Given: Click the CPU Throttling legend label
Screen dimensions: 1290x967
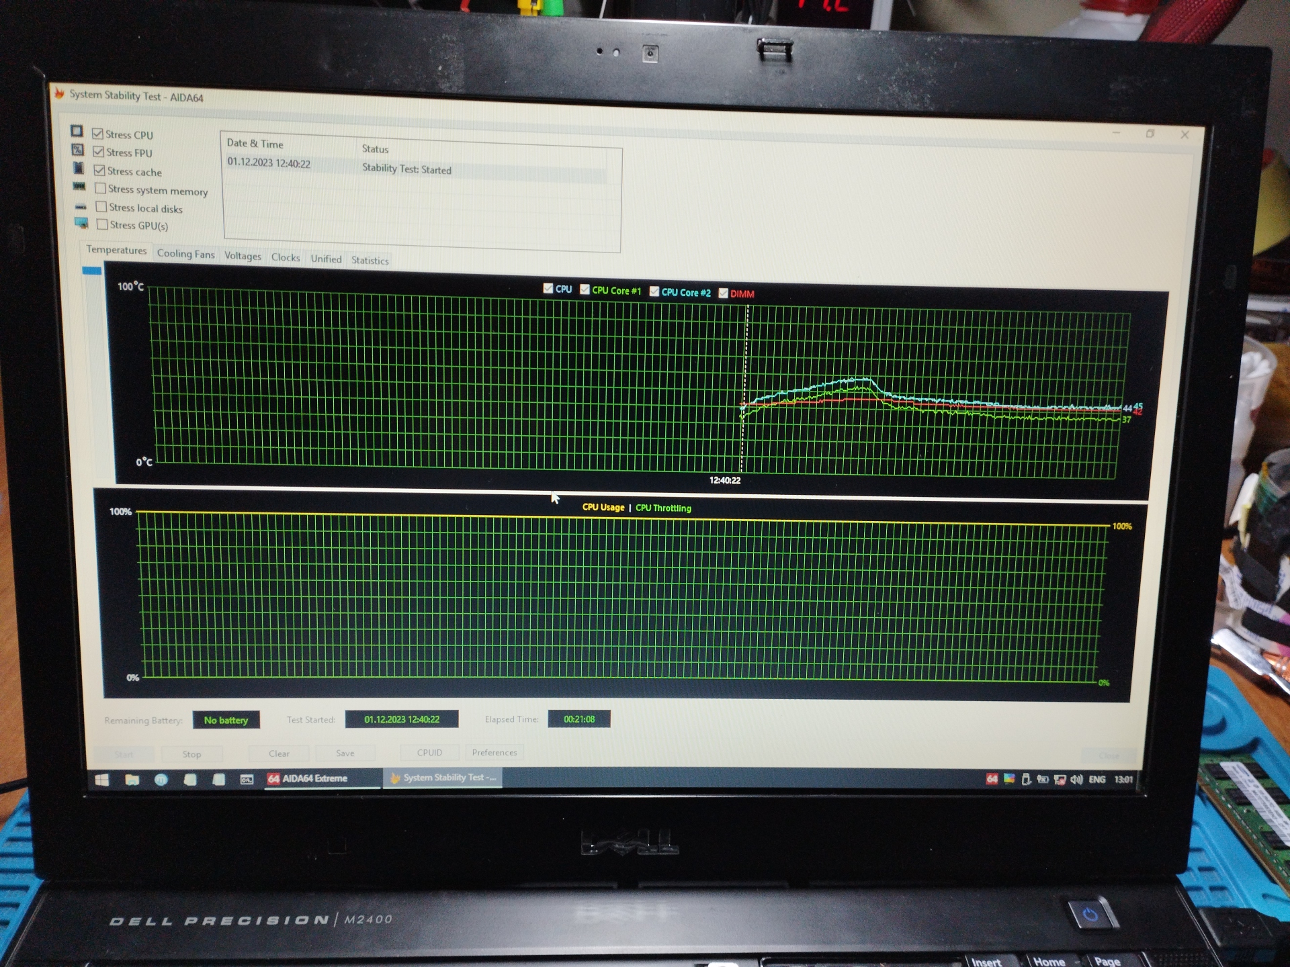Looking at the screenshot, I should click(x=663, y=508).
